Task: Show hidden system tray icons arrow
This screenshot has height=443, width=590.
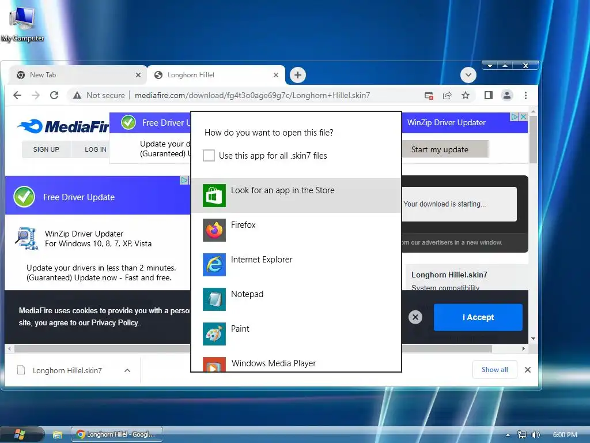Action: 508,435
